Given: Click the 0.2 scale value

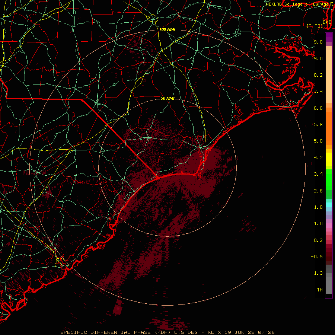Looking at the screenshot, I should pos(318,240).
